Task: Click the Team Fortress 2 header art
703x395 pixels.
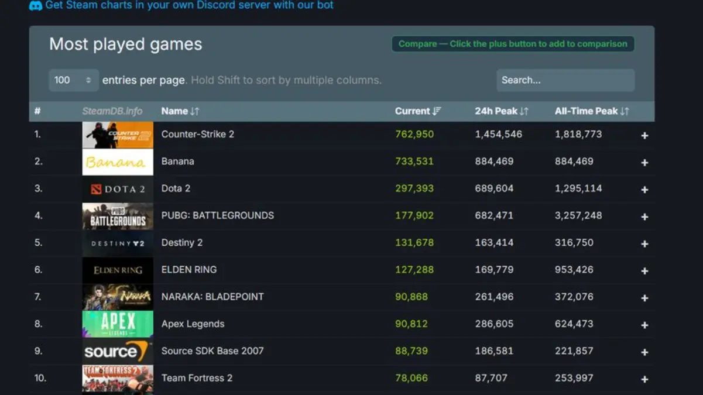Action: (117, 377)
